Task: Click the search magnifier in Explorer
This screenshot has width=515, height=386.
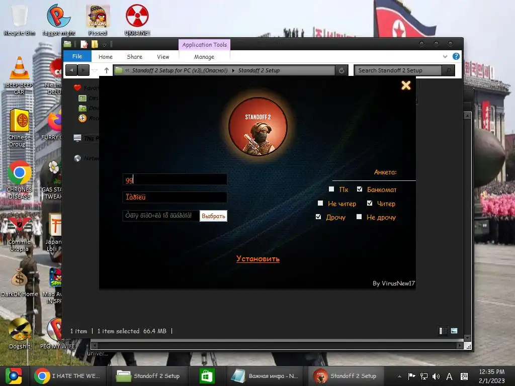Action: pos(448,70)
